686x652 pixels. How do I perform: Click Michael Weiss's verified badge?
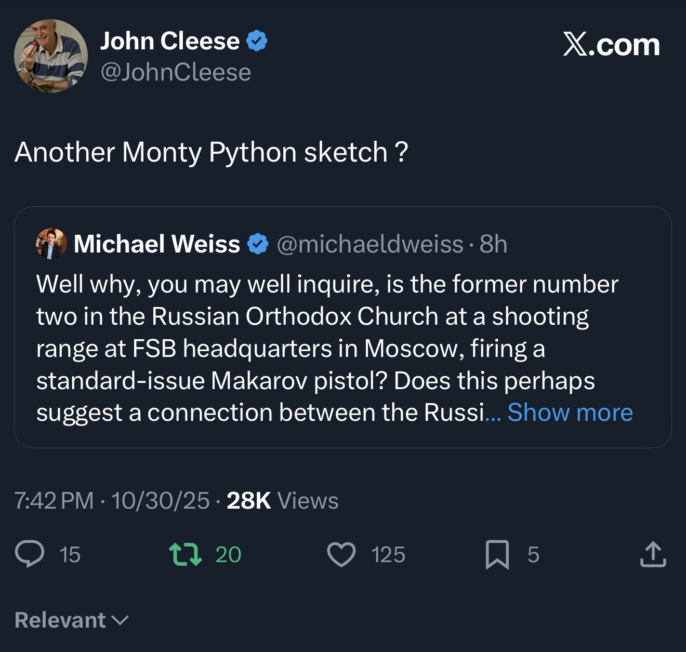[258, 244]
